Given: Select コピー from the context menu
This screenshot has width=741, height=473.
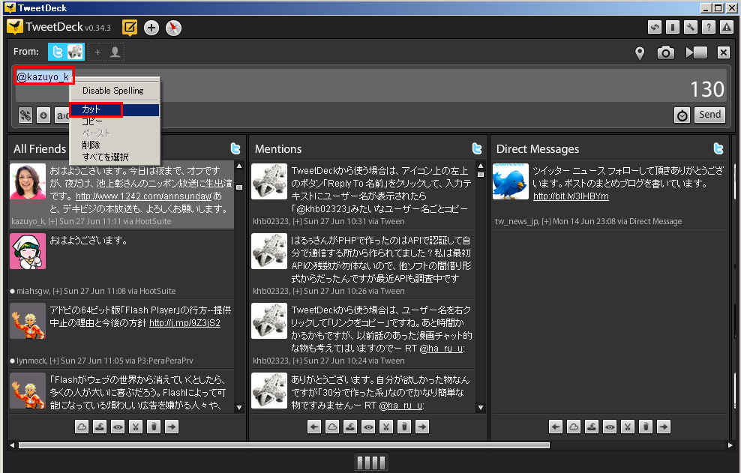Looking at the screenshot, I should [114, 121].
